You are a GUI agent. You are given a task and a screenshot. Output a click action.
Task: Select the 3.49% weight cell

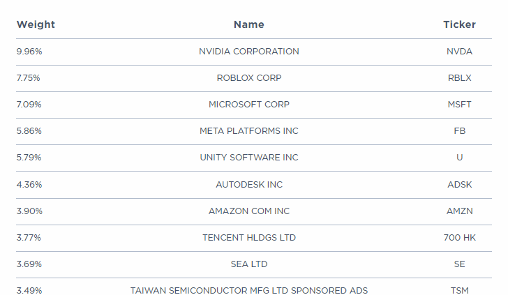[x=29, y=291]
